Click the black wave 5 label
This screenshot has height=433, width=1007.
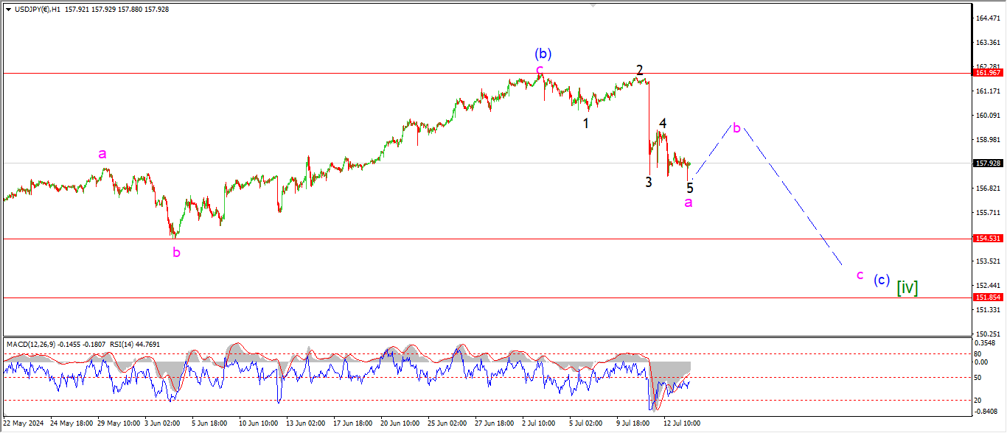[690, 188]
